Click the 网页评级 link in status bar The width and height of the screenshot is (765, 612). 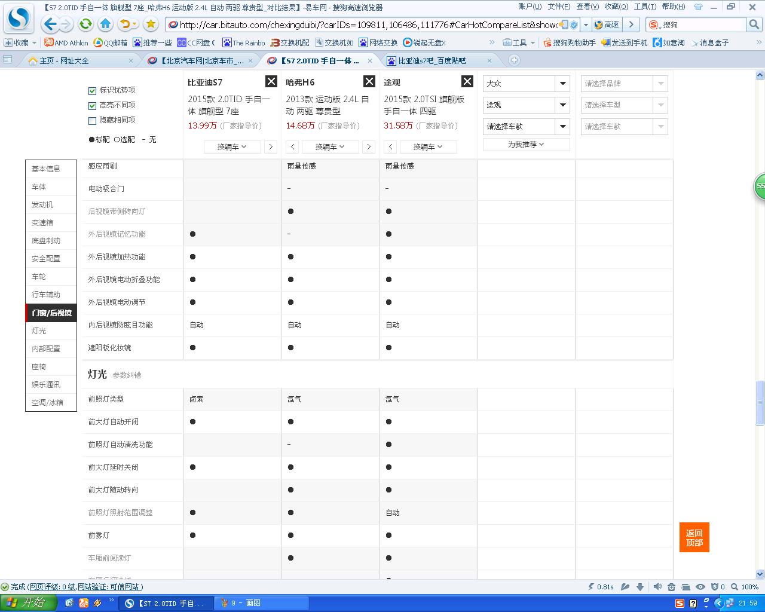(53, 587)
